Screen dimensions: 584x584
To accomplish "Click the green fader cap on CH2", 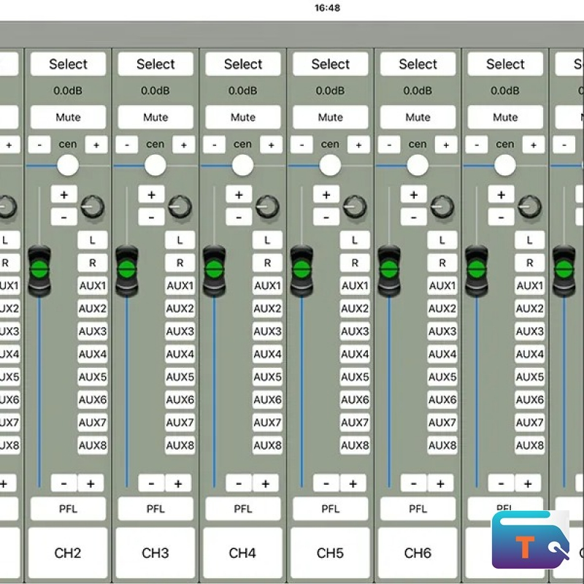I will [x=39, y=270].
